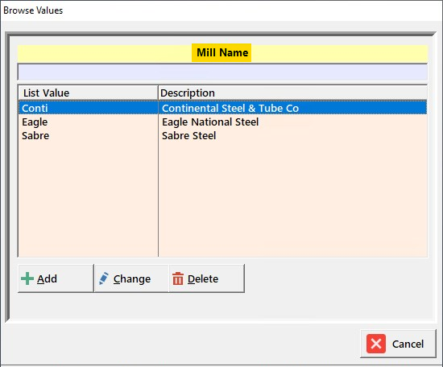
Task: Sort by the Description column header
Action: [292, 93]
